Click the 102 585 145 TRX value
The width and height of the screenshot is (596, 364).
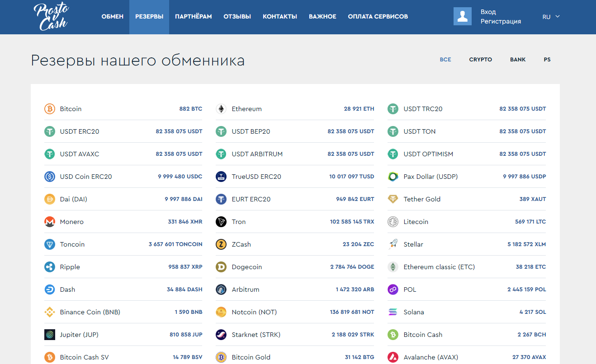(352, 222)
